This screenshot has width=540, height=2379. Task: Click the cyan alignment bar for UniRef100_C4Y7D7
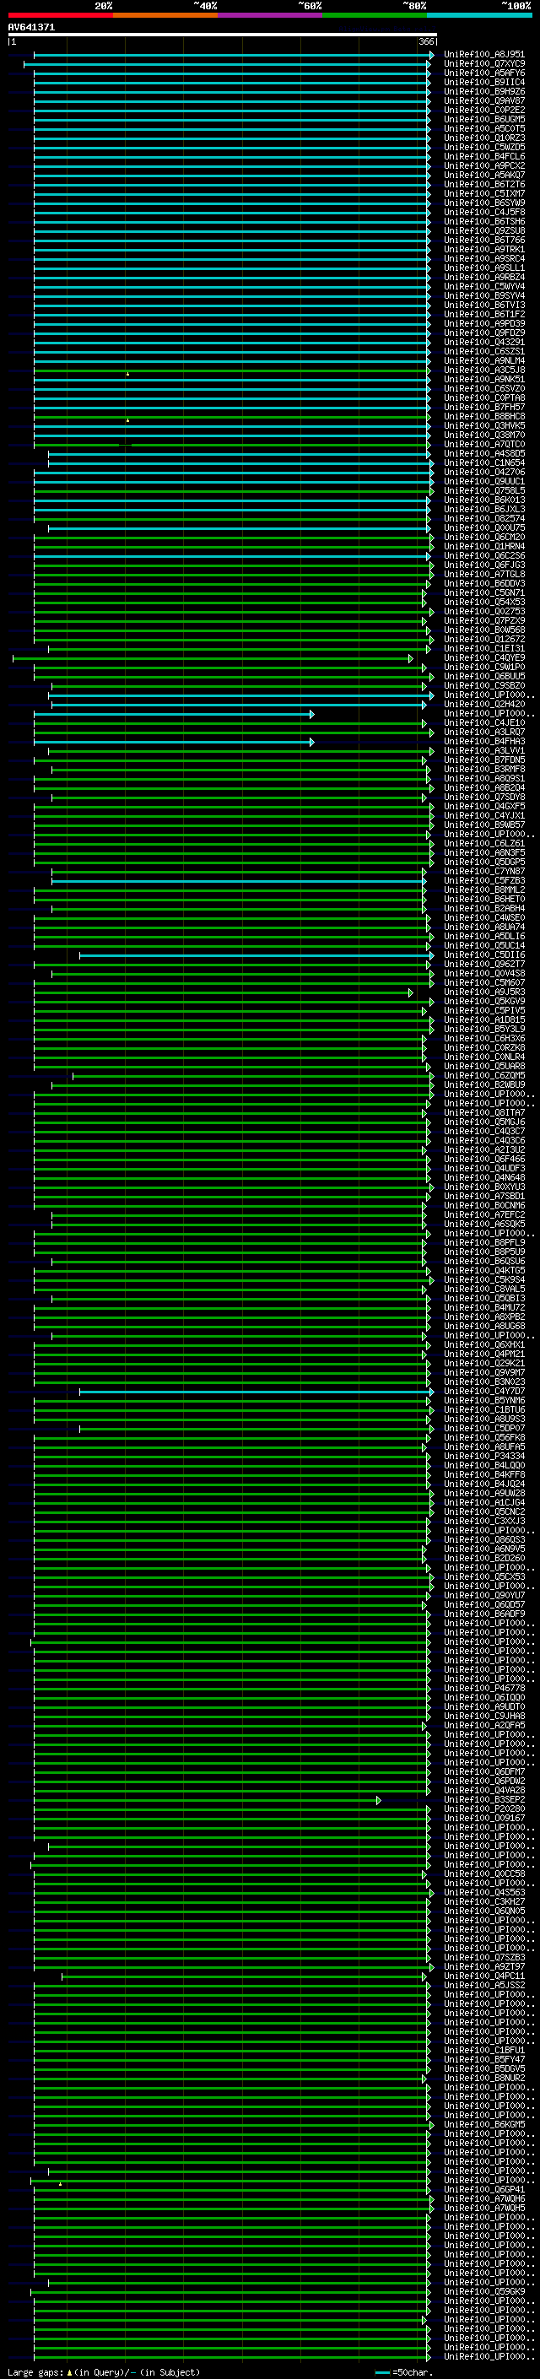click(256, 1392)
